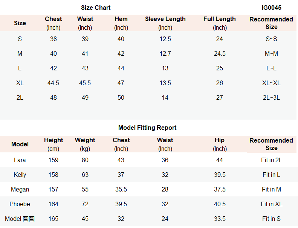Click the Size Chart title

96,8
